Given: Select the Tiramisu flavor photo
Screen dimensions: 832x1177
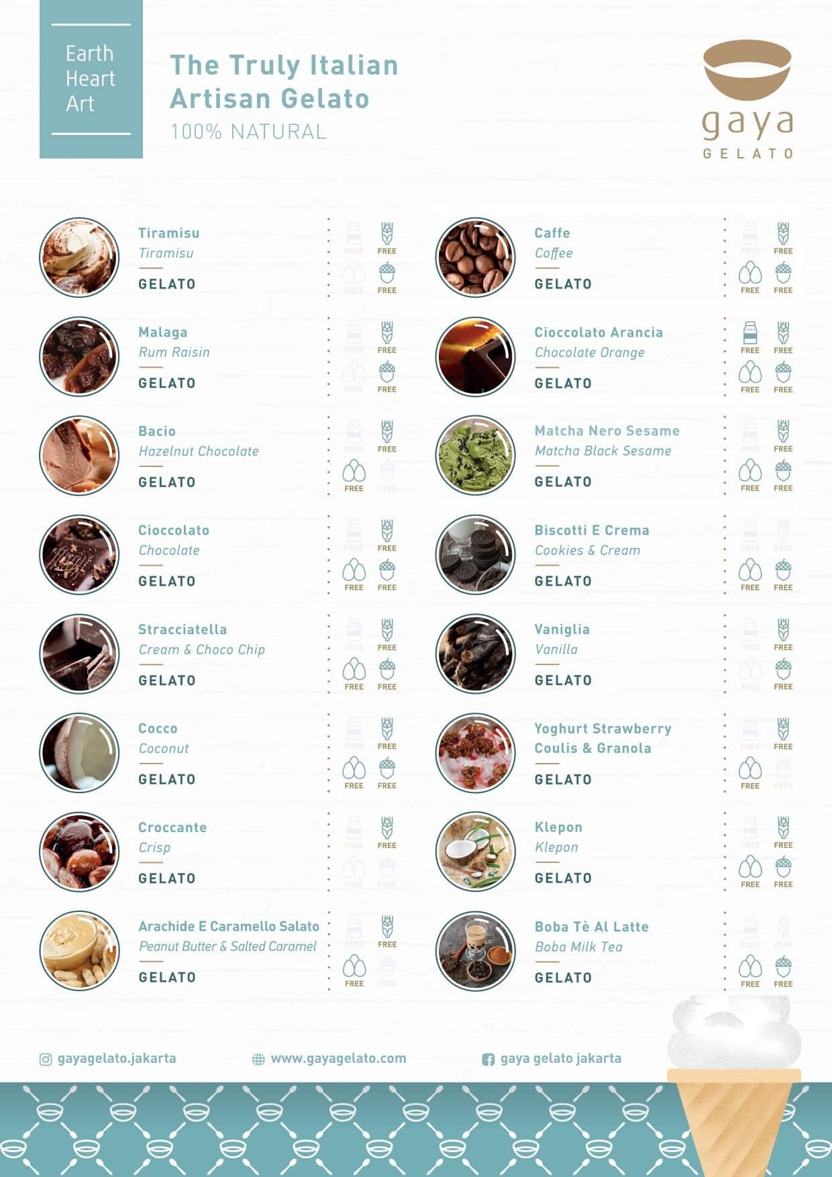Looking at the screenshot, I should pyautogui.click(x=79, y=257).
